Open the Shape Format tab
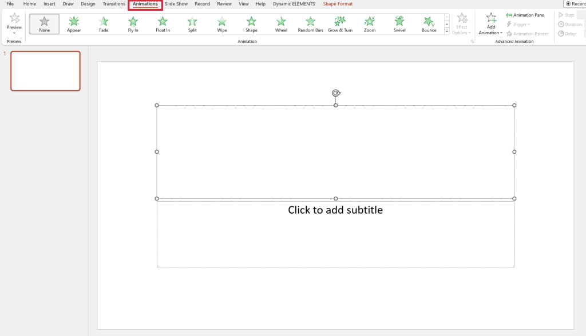This screenshot has height=336, width=586. [338, 4]
